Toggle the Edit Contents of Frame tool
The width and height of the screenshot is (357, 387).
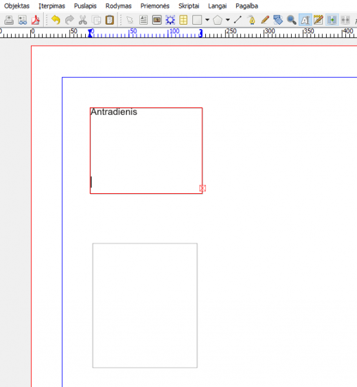pyautogui.click(x=305, y=20)
